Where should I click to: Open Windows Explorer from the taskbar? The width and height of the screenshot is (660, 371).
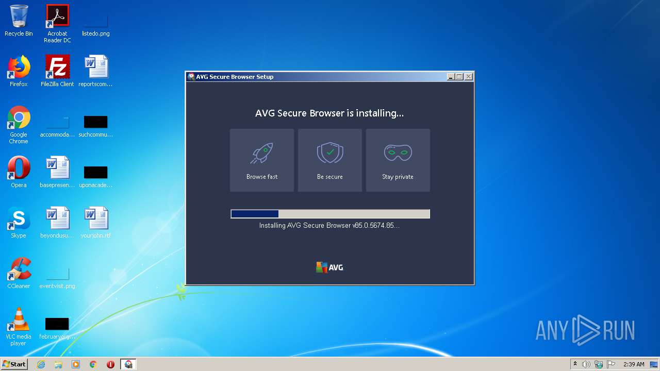tap(58, 364)
